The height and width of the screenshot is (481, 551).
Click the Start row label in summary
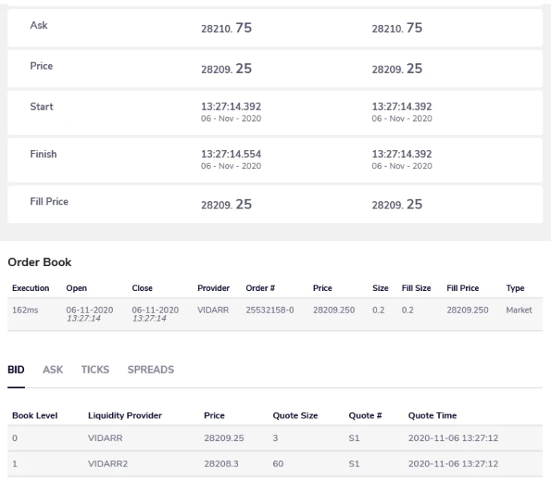42,107
